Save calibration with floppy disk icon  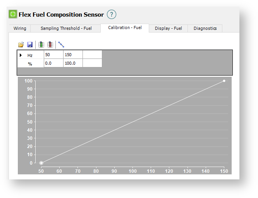[30, 45]
